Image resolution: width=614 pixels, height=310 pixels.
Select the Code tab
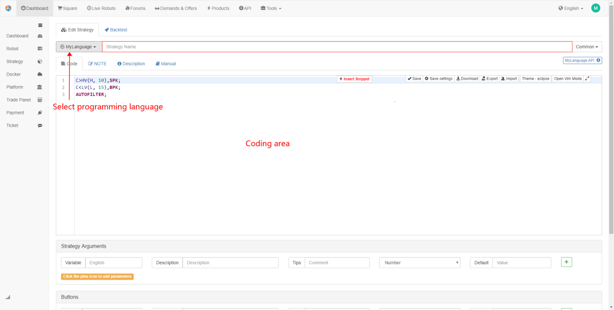[x=69, y=64]
